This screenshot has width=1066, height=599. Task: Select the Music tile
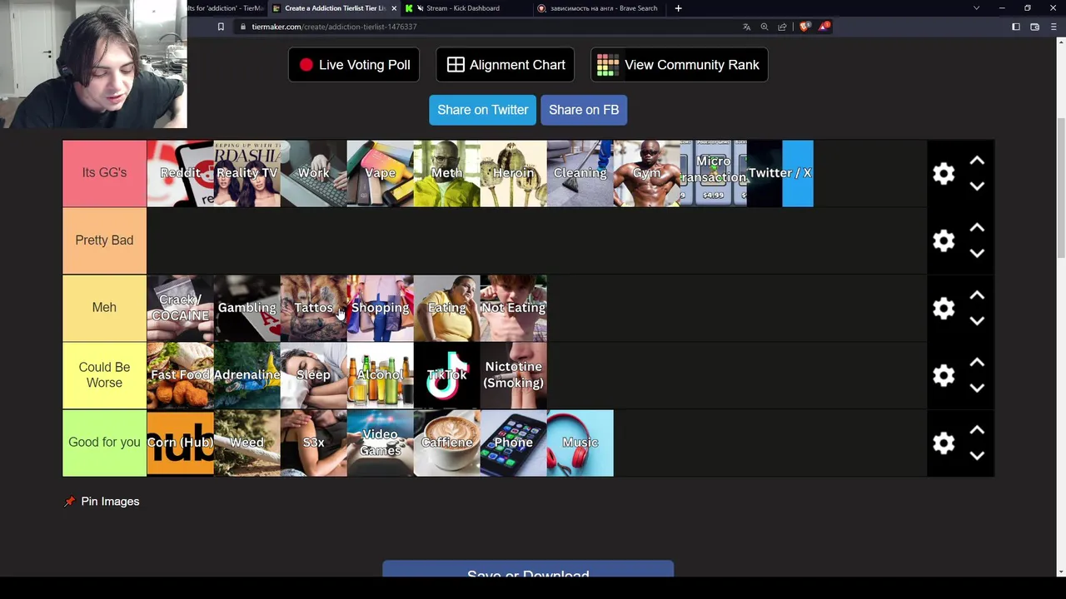tap(580, 443)
